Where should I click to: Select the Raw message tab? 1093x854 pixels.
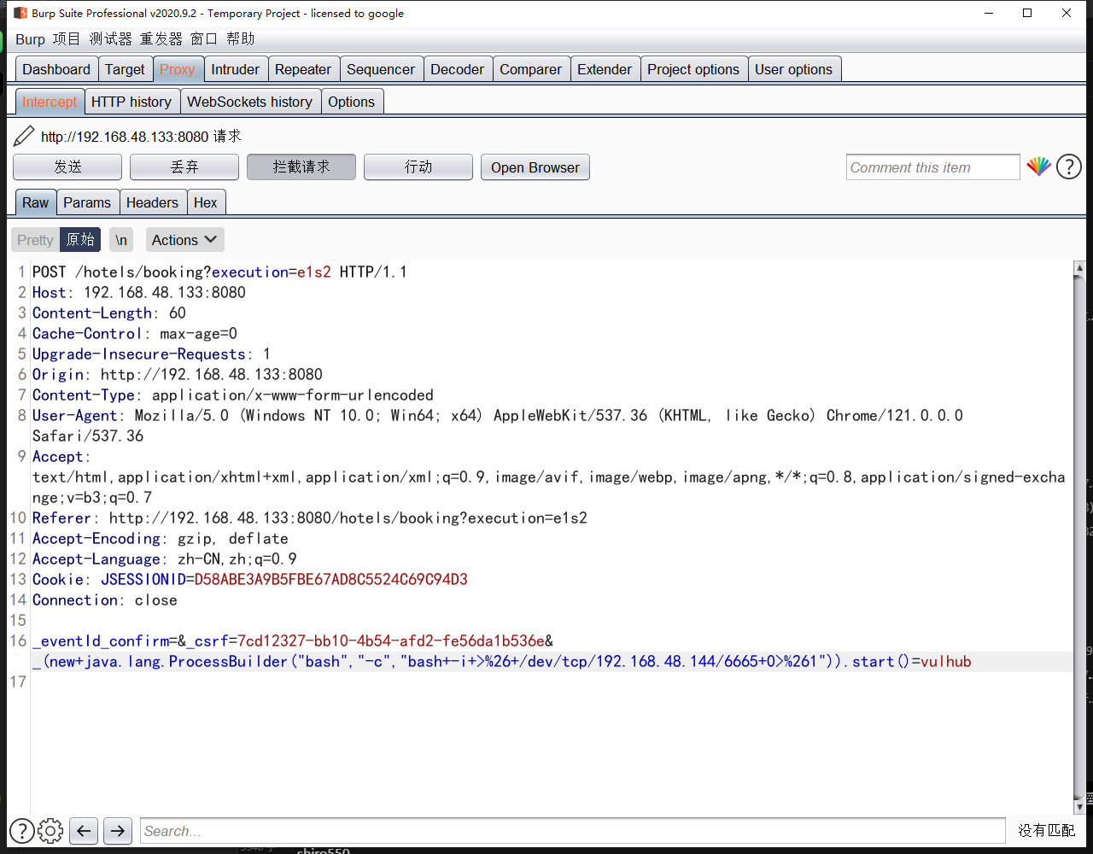click(36, 202)
